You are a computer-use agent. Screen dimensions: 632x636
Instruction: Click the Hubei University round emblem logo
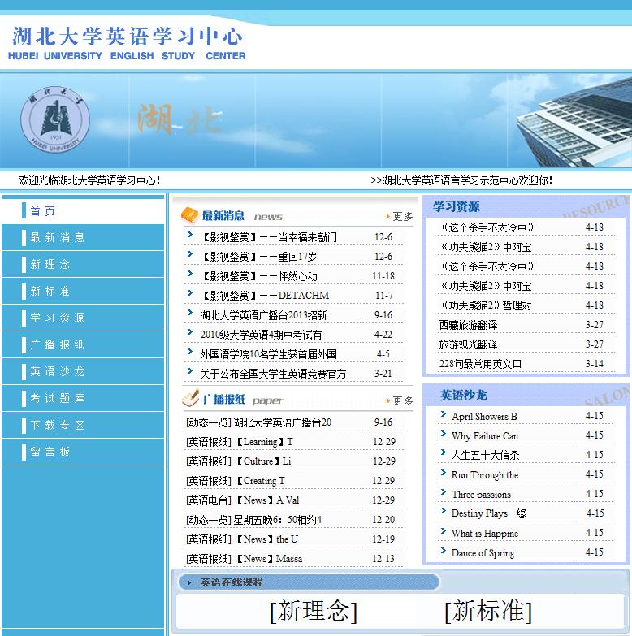pyautogui.click(x=55, y=119)
